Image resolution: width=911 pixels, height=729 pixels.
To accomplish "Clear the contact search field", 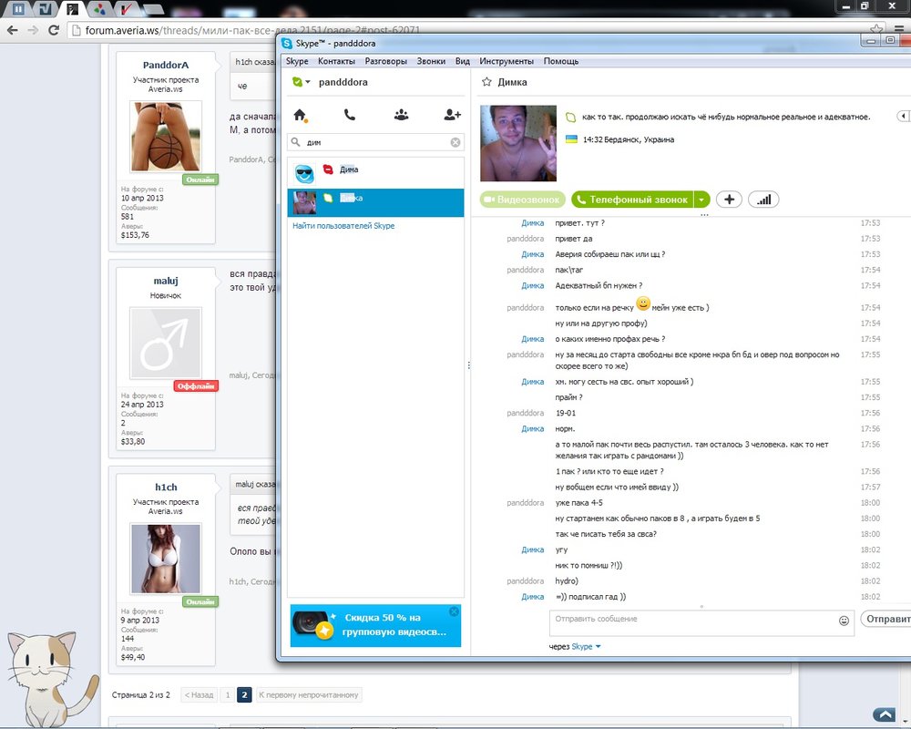I will 455,142.
